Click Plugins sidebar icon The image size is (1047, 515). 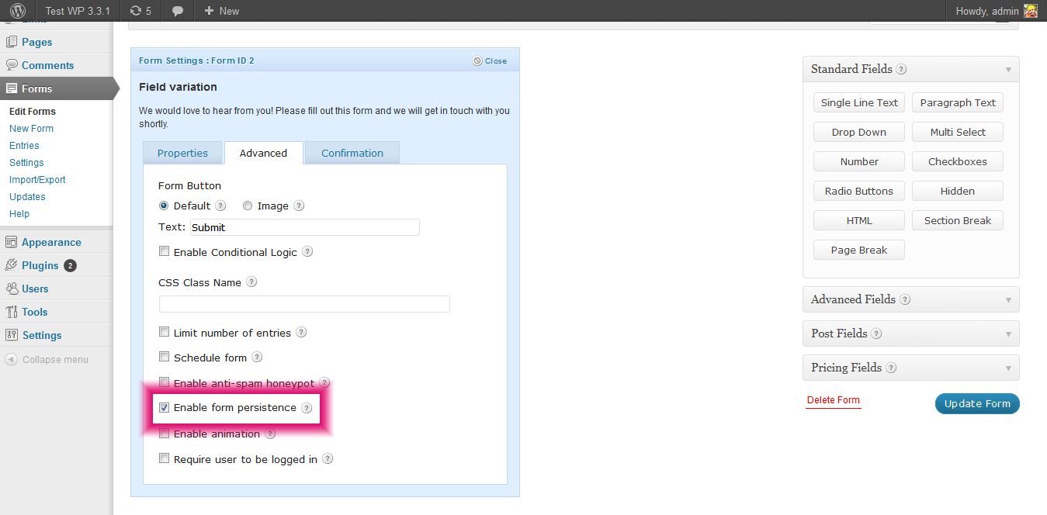pyautogui.click(x=11, y=265)
